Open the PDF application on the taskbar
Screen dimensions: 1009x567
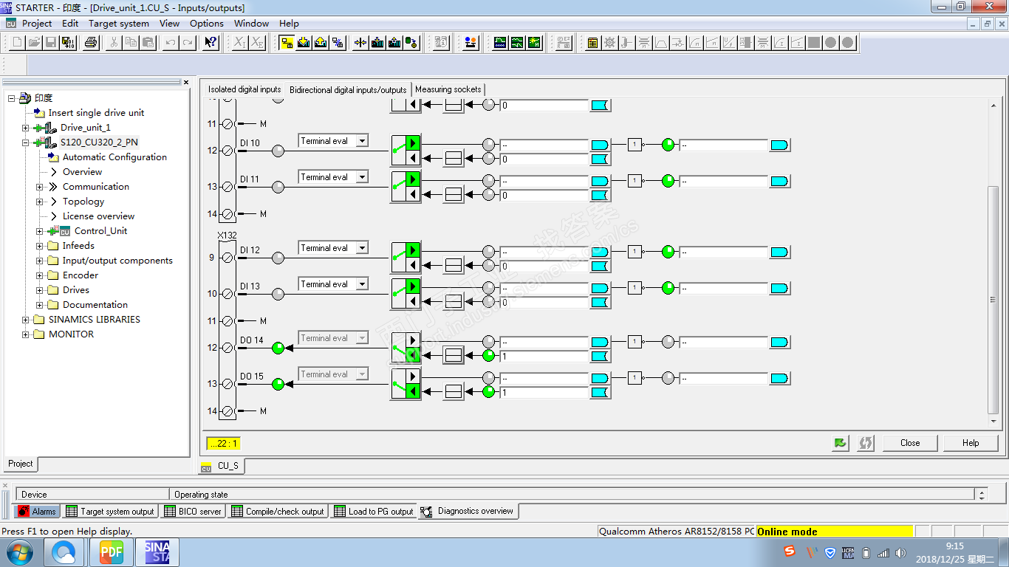tap(112, 552)
